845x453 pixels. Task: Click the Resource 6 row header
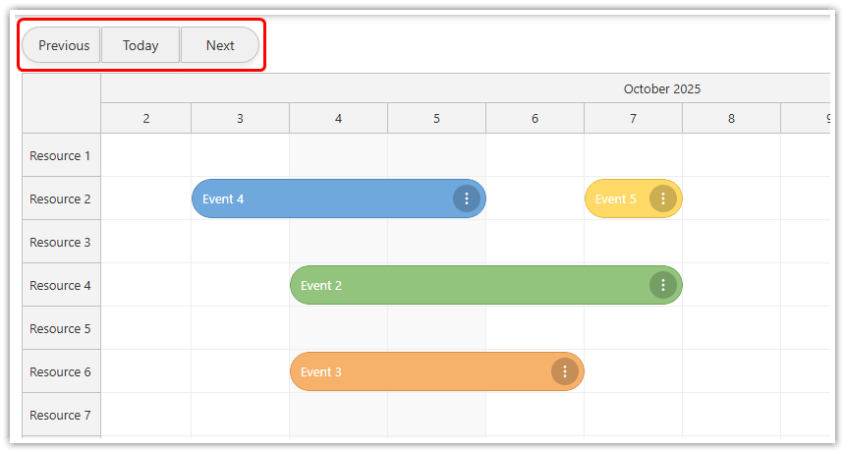point(60,371)
